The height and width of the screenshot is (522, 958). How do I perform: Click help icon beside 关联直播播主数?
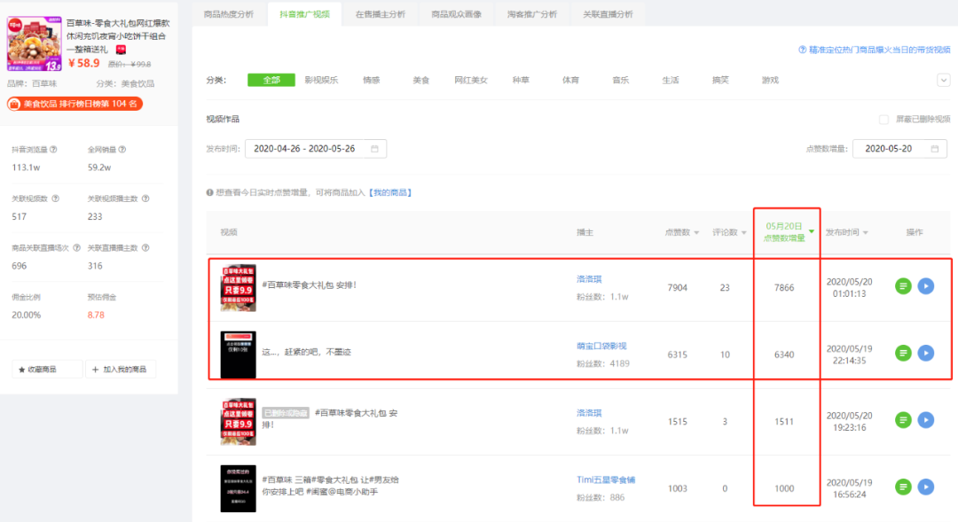(145, 248)
